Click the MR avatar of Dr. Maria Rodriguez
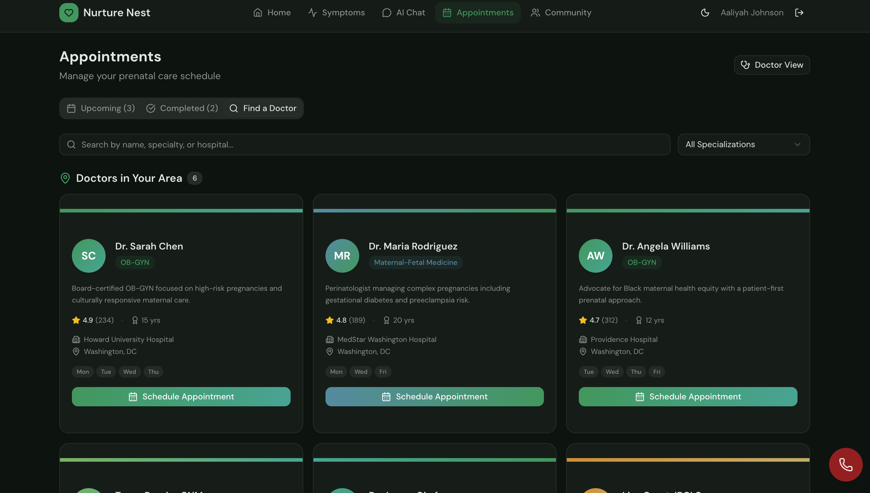The width and height of the screenshot is (870, 493). click(342, 256)
